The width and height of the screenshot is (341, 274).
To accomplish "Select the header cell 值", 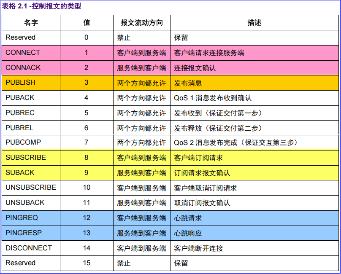I will pos(87,22).
